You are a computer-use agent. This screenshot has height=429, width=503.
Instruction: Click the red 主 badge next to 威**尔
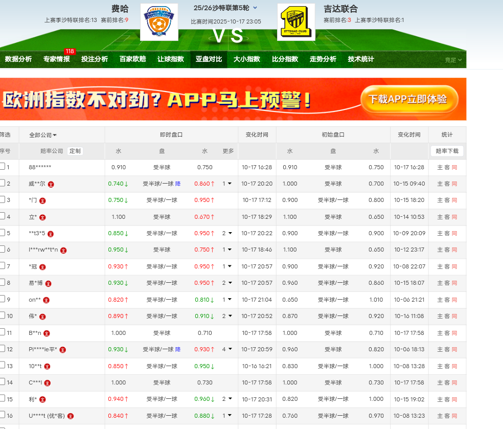point(51,184)
